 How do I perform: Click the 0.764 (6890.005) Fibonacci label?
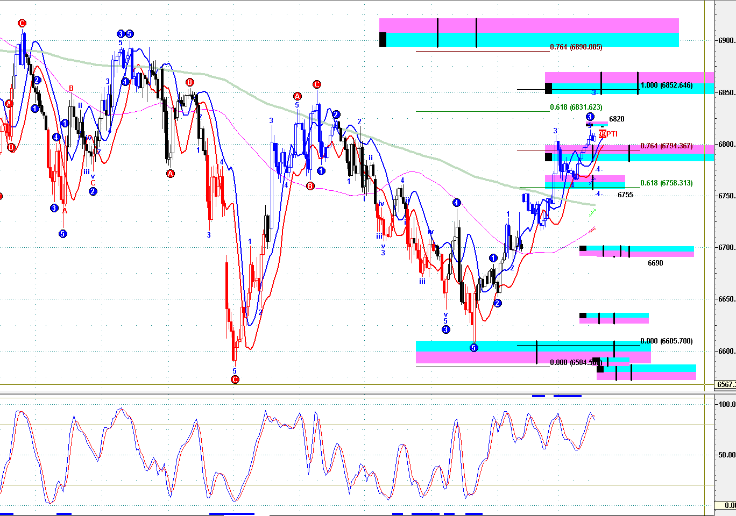tap(576, 47)
